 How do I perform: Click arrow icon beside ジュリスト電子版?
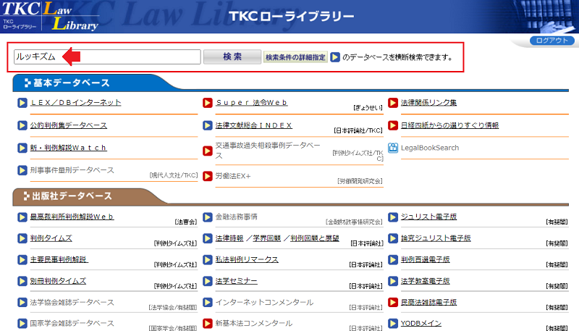(x=393, y=217)
